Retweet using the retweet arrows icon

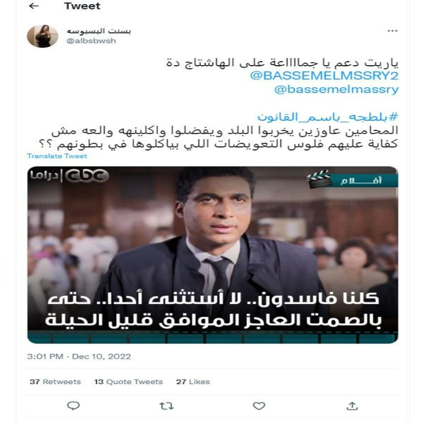pyautogui.click(x=166, y=406)
